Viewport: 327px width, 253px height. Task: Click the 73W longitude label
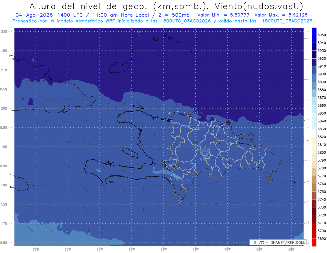(132, 249)
